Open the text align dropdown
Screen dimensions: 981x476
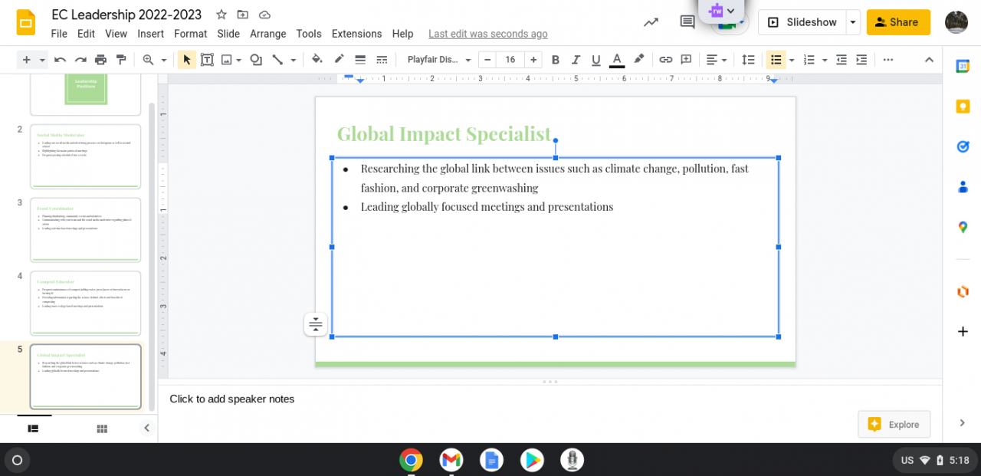click(716, 60)
